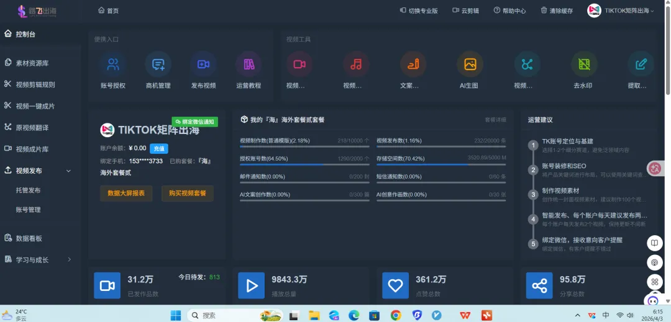Click the green 绑定微信通知 tag
Viewport: 671px width, 322px height.
coord(194,122)
